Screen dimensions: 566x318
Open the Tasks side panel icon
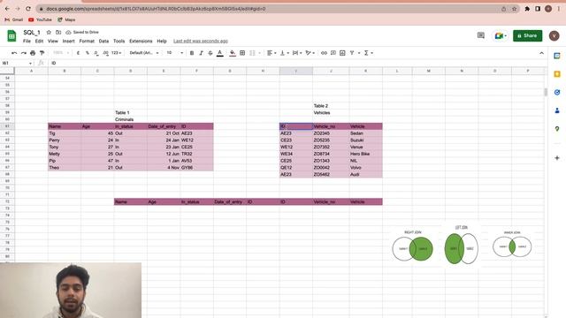pos(557,92)
